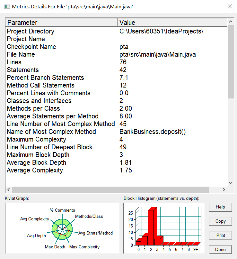Click the vertical scrollbar thumb

click(231, 61)
